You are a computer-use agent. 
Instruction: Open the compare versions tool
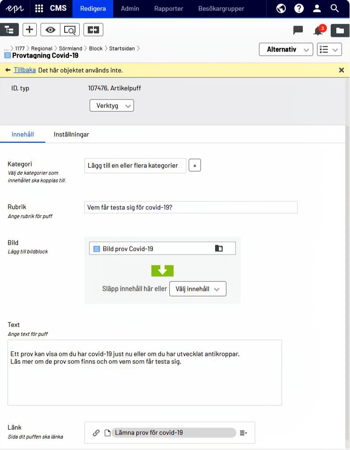93,30
